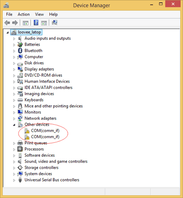The width and height of the screenshot is (183, 198).
Task: Select the second COM(comm_if) device entry
Action: [x=45, y=137]
